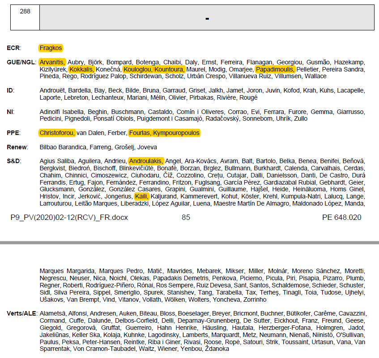379x358 pixels.
Task: Select the highlighted name Arvanitis
Action: [52, 62]
